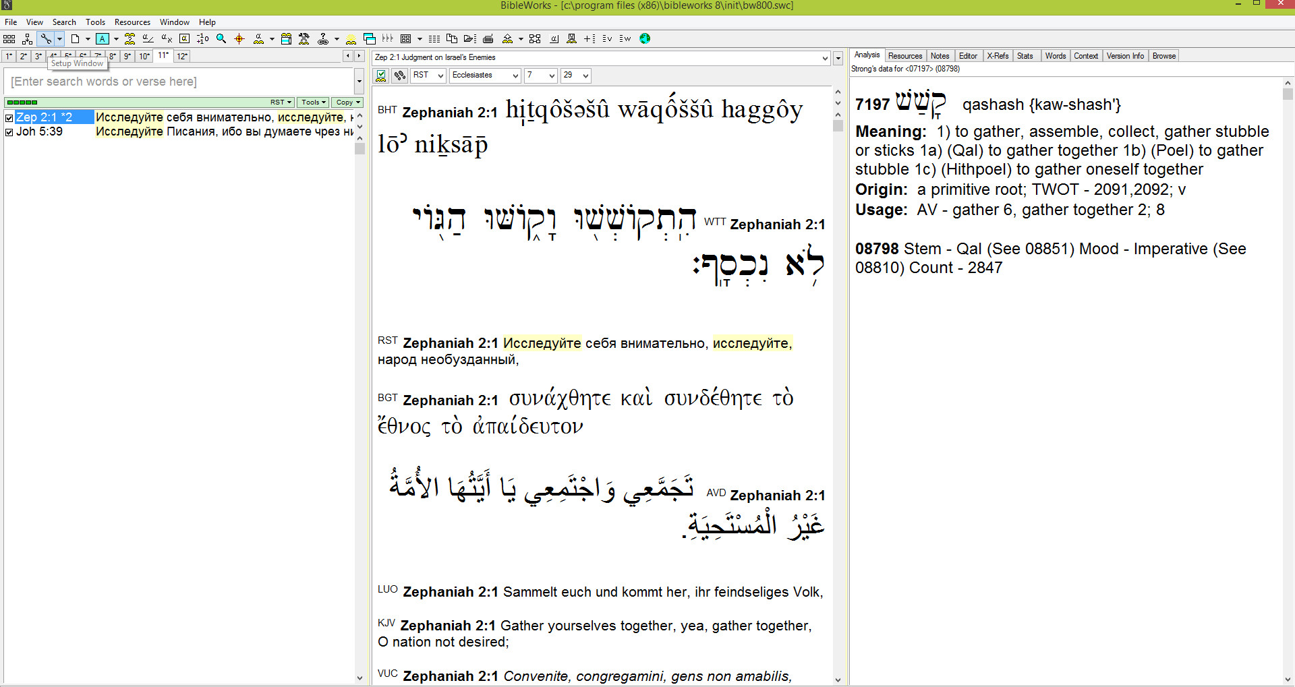This screenshot has width=1295, height=687.
Task: Click the open folder list icon
Action: (x=470, y=38)
